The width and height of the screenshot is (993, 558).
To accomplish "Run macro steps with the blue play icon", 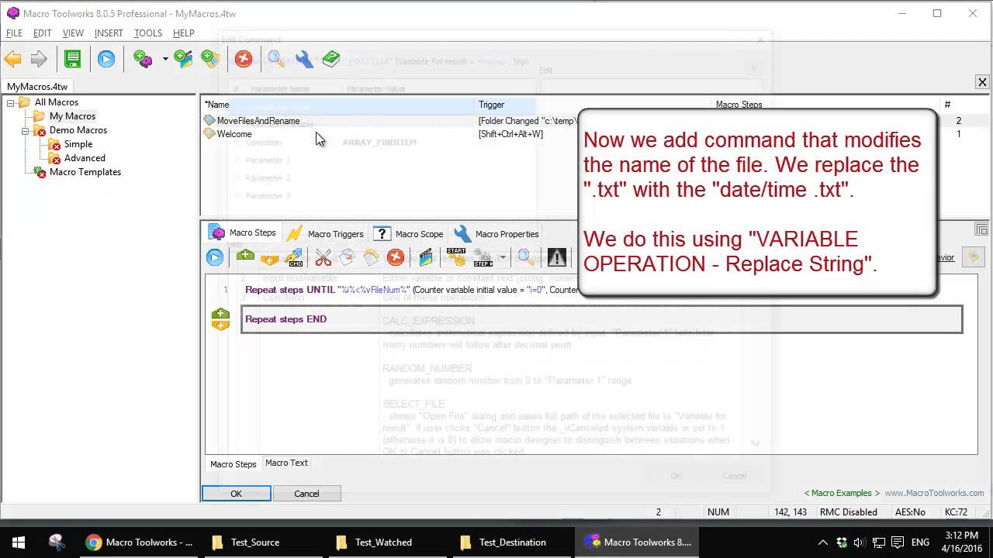I will [215, 257].
